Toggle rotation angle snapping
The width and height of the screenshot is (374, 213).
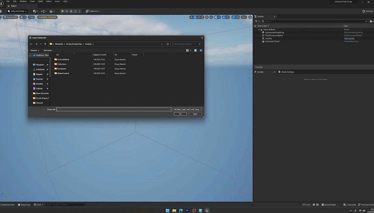click(x=224, y=17)
